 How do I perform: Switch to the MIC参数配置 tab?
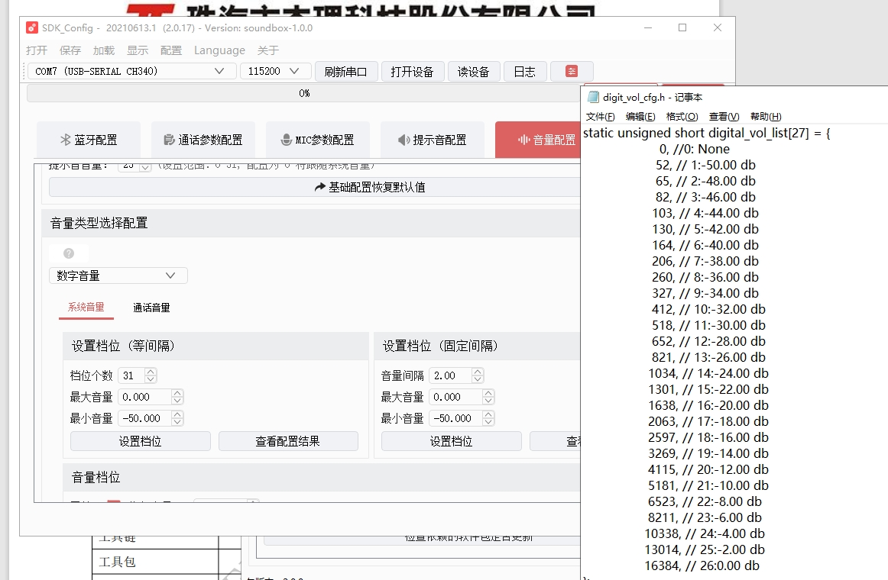pos(318,140)
